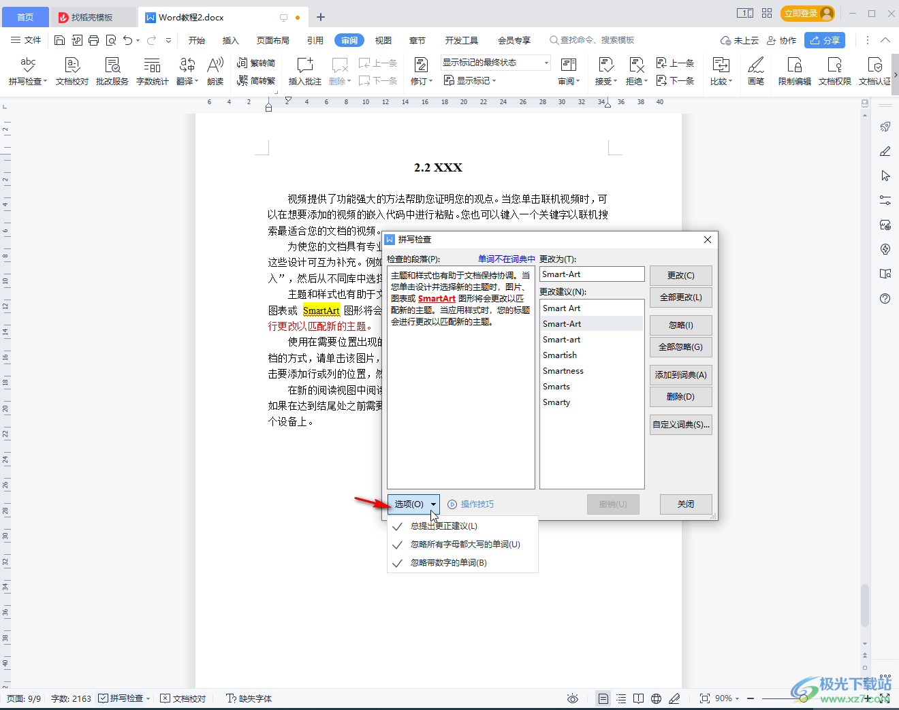Open Print Preview icon
899x710 pixels.
click(x=111, y=40)
